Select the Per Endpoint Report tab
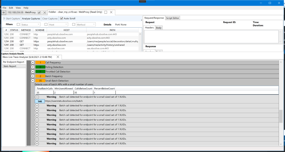285x152 pixels. (x=14, y=62)
